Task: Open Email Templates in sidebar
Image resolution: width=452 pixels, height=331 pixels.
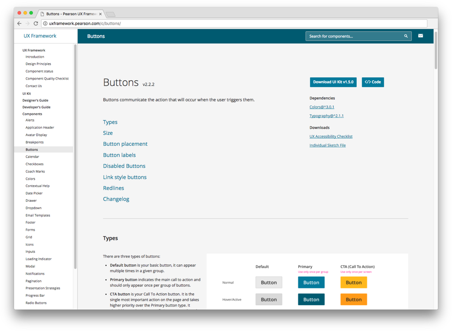Action: pyautogui.click(x=38, y=215)
